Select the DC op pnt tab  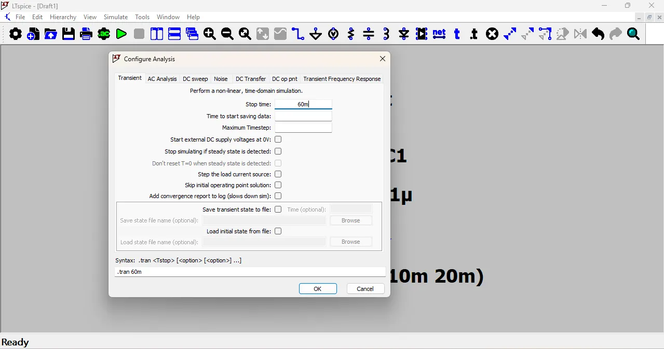click(284, 79)
